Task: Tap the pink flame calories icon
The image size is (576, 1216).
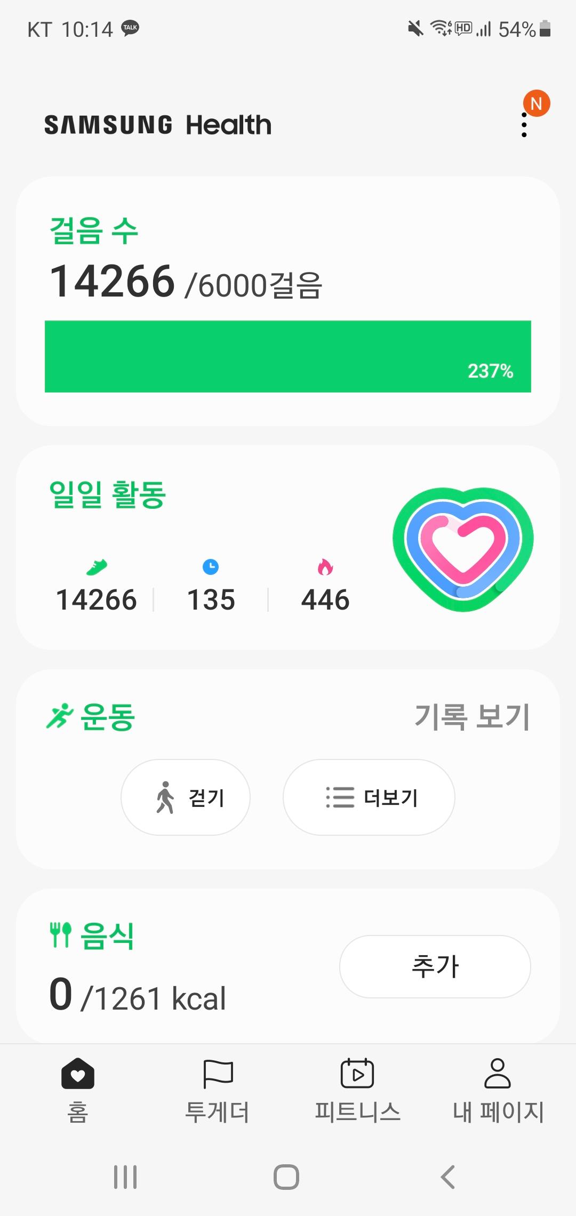Action: [x=325, y=567]
